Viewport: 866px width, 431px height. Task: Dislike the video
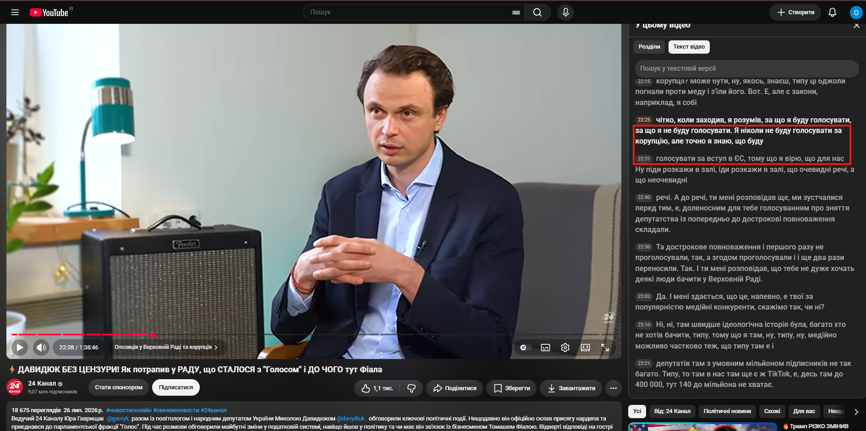click(411, 388)
